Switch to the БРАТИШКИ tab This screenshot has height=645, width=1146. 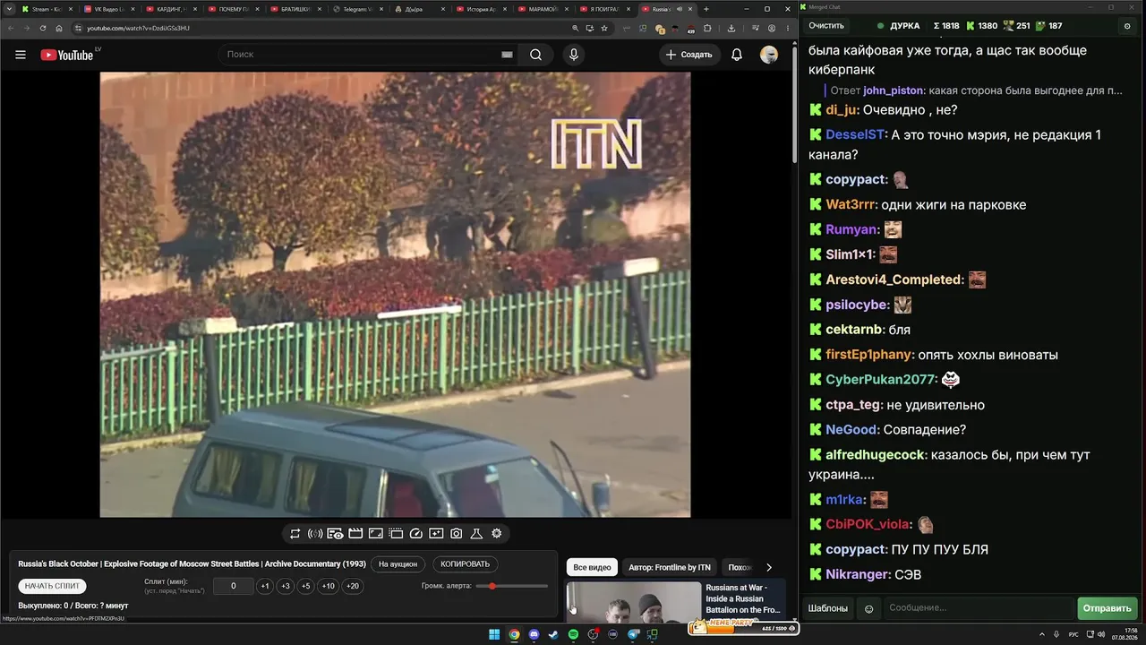click(x=295, y=9)
